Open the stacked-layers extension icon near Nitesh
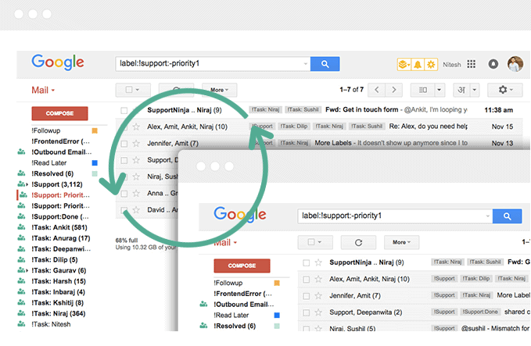The height and width of the screenshot is (346, 531). [x=404, y=64]
